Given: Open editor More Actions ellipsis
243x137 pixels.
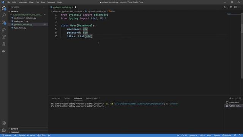Looking at the screenshot, I should [x=240, y=7].
